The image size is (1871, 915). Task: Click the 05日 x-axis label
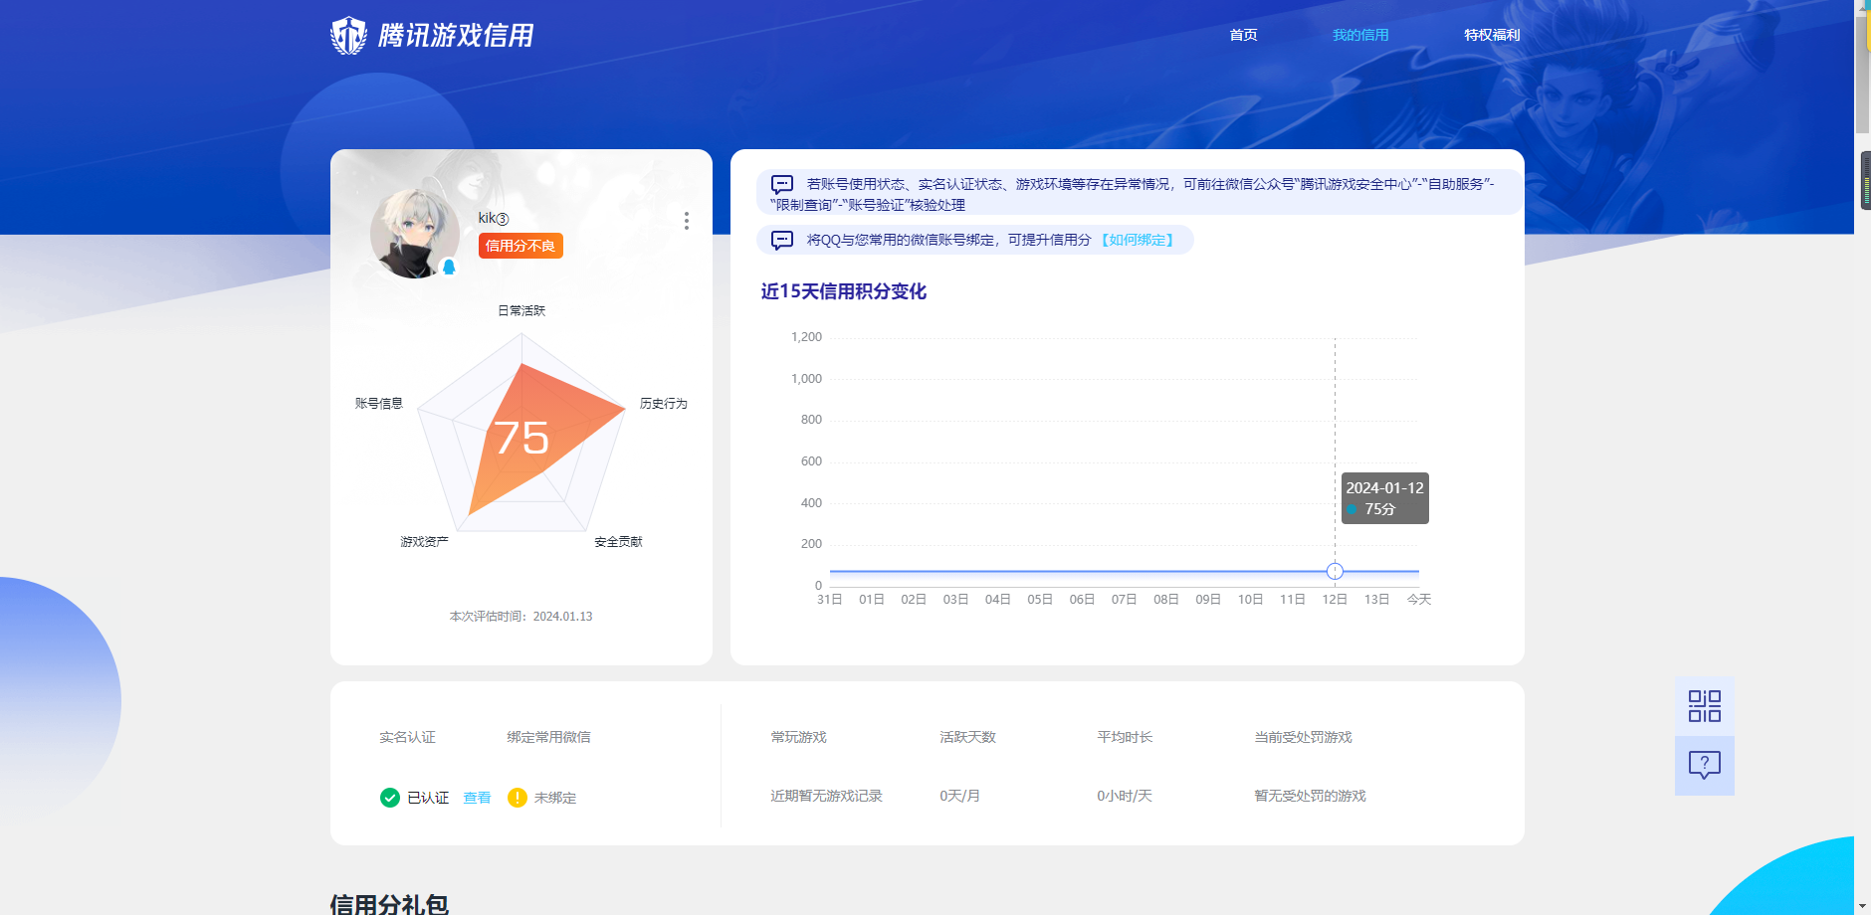coord(1040,599)
